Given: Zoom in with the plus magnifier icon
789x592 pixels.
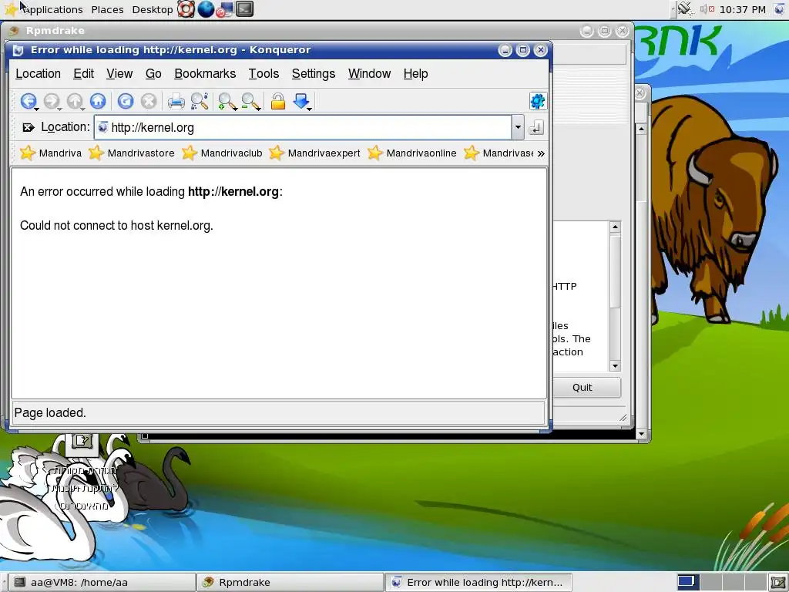Looking at the screenshot, I should click(x=226, y=101).
